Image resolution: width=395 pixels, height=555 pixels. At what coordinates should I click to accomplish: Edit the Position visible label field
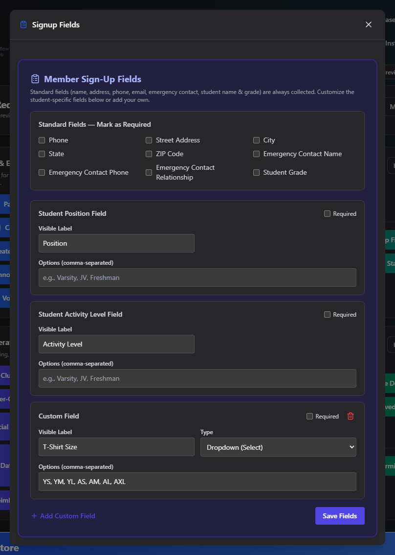click(116, 243)
